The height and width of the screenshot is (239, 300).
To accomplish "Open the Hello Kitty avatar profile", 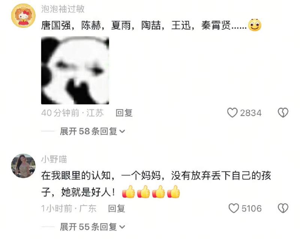I will 23,16.
